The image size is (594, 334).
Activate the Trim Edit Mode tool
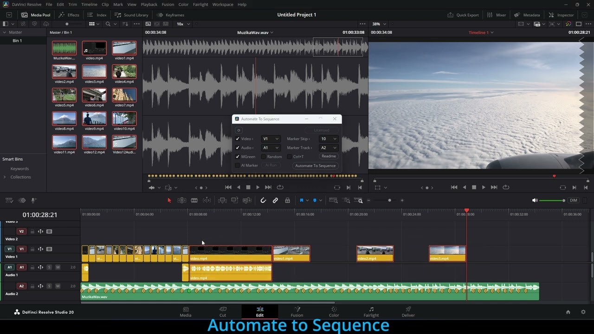click(182, 200)
